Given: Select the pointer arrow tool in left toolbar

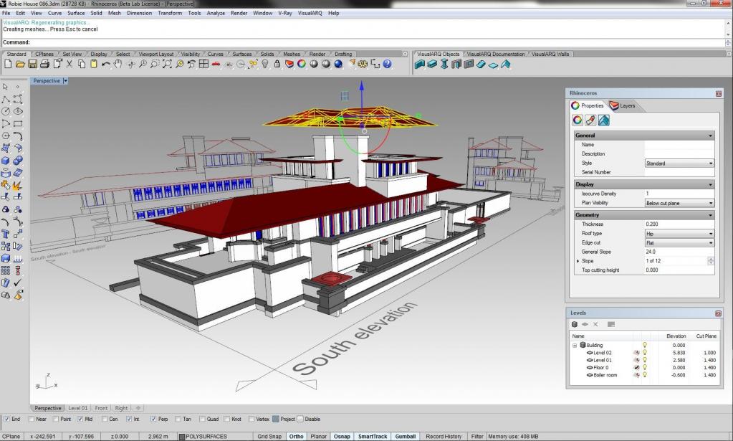Looking at the screenshot, I should [6, 87].
